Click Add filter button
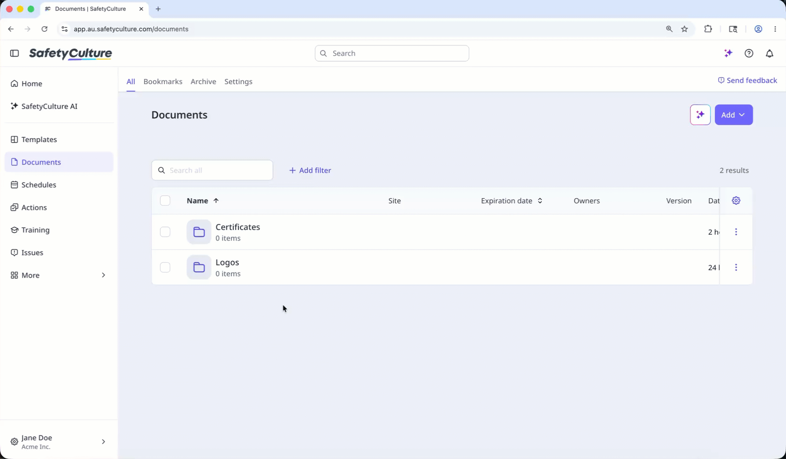Viewport: 786px width, 459px height. point(310,170)
